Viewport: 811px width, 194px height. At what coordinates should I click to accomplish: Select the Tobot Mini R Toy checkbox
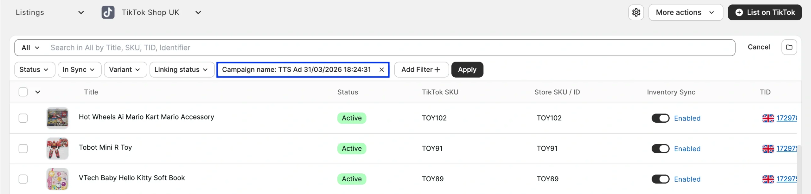23,149
